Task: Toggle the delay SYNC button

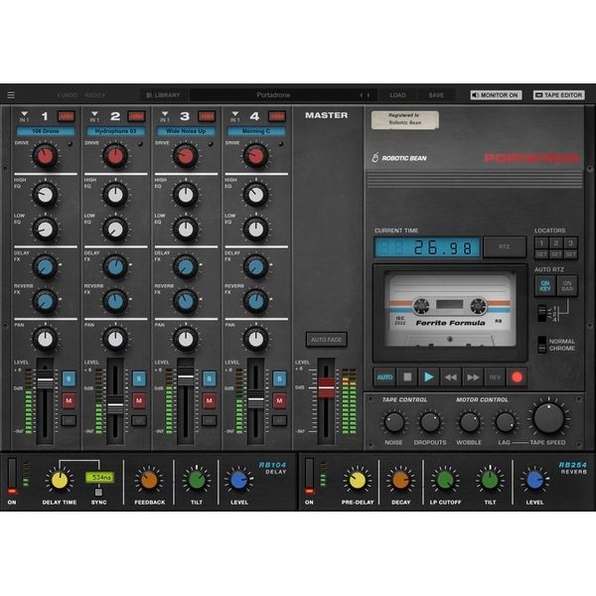Action: (x=98, y=493)
